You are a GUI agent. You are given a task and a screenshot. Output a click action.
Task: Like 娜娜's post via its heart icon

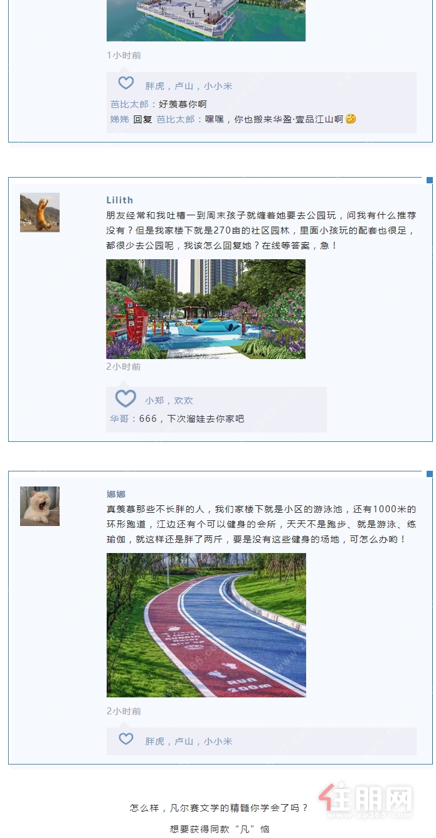coord(126,739)
